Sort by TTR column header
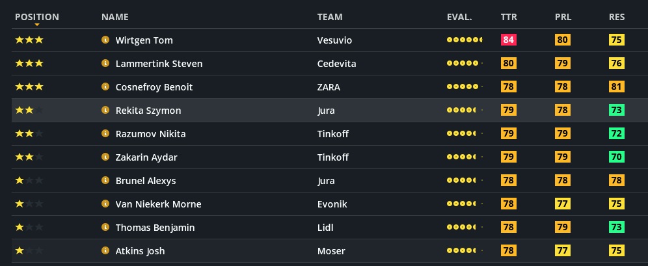 pyautogui.click(x=509, y=17)
